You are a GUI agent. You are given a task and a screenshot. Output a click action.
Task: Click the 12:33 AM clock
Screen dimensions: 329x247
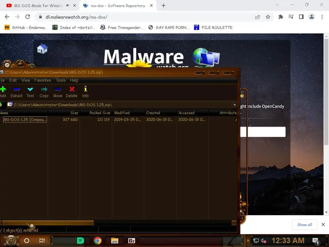[x=288, y=241]
